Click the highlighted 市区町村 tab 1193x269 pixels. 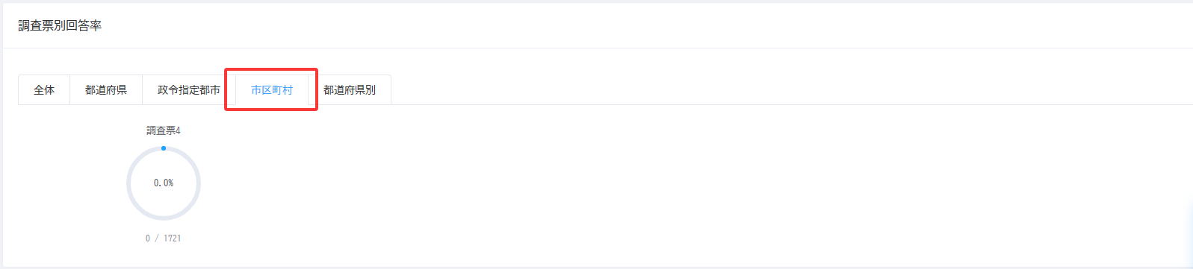(272, 90)
